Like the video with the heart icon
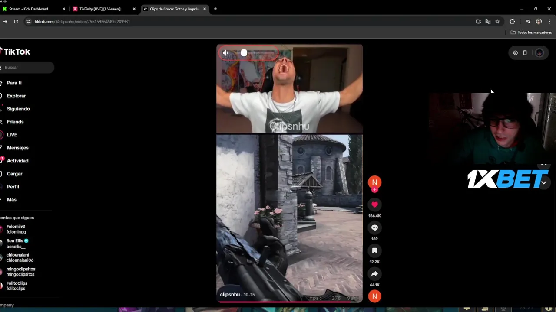 (374, 205)
